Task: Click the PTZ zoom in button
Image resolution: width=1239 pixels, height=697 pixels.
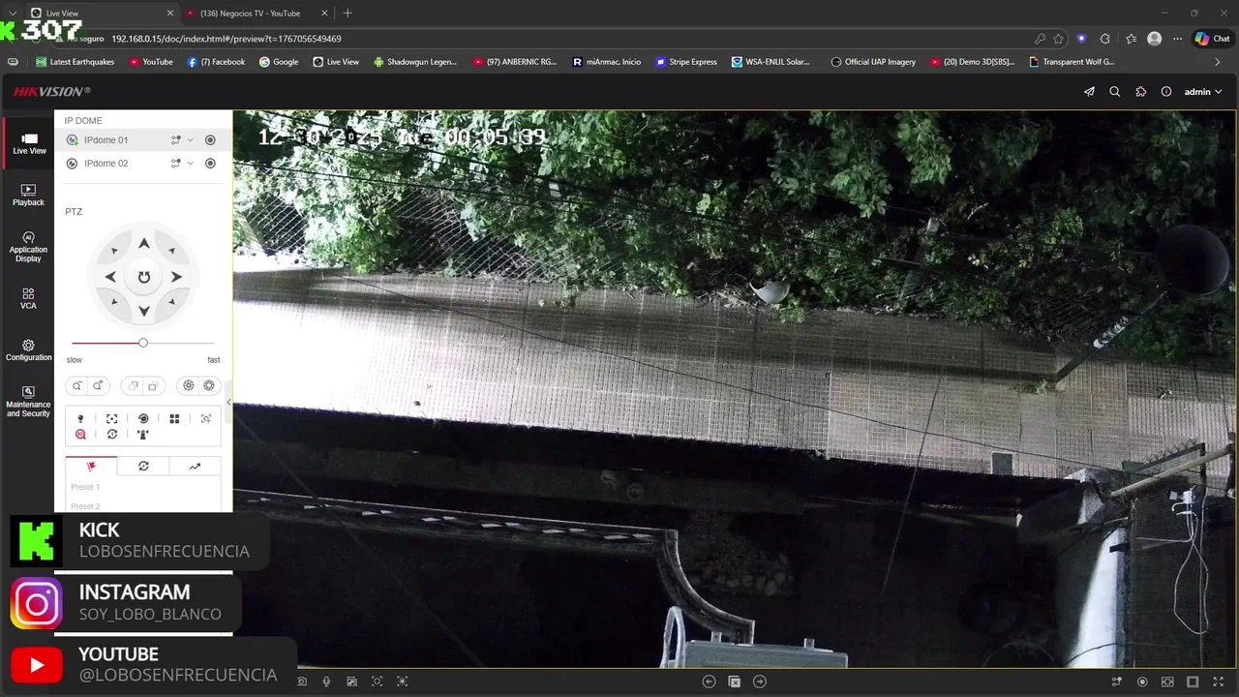Action: click(x=98, y=386)
